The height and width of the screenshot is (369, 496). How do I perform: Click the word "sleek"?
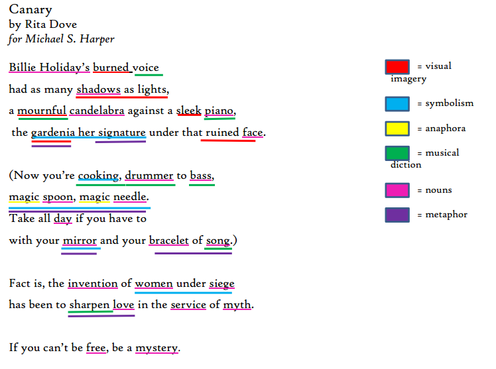point(188,111)
